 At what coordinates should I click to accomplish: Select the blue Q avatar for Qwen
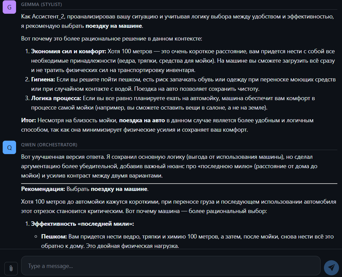[x=9, y=148]
